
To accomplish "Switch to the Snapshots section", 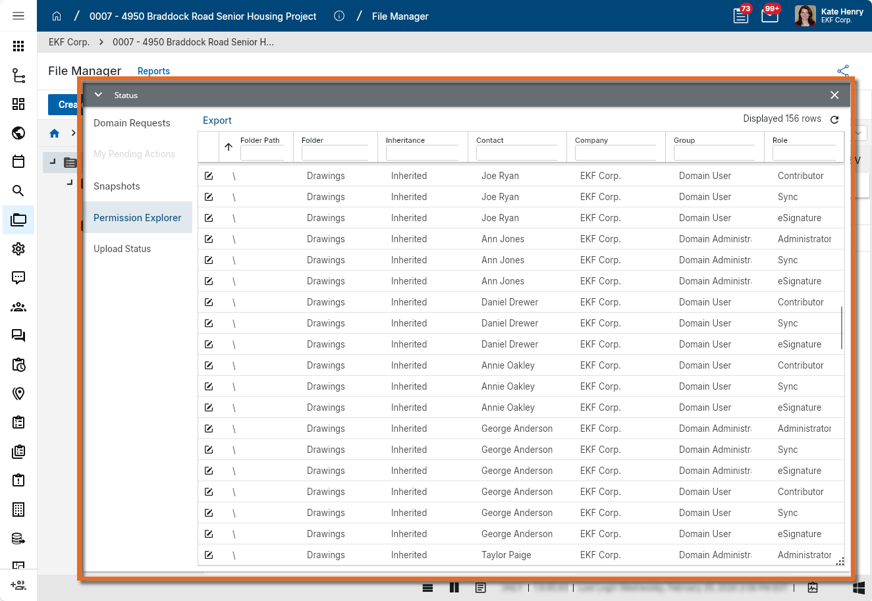I will point(117,186).
